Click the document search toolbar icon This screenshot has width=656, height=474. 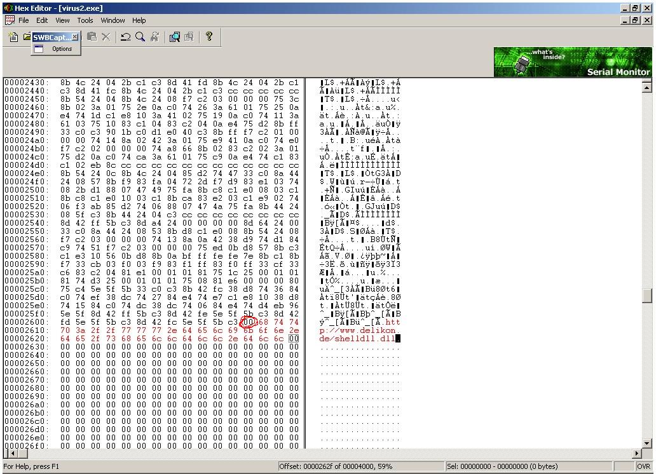click(175, 37)
